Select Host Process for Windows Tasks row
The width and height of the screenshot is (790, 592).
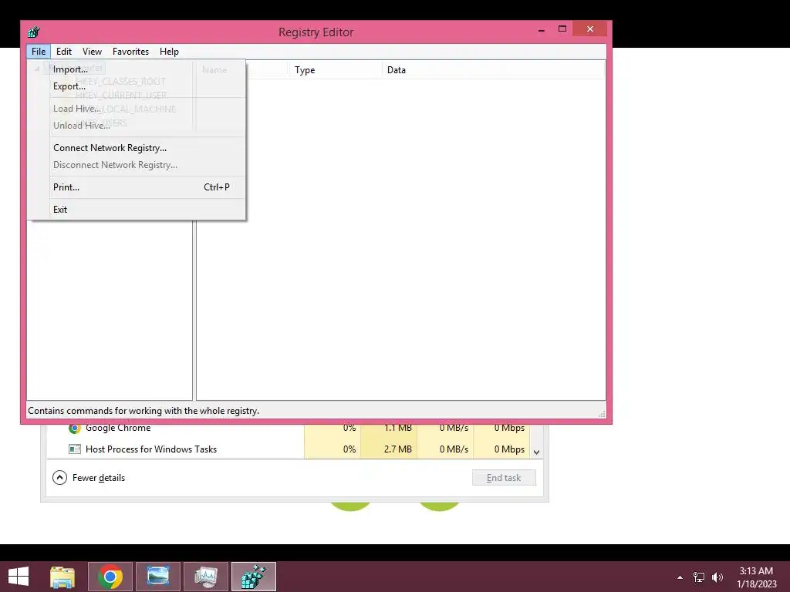point(288,449)
